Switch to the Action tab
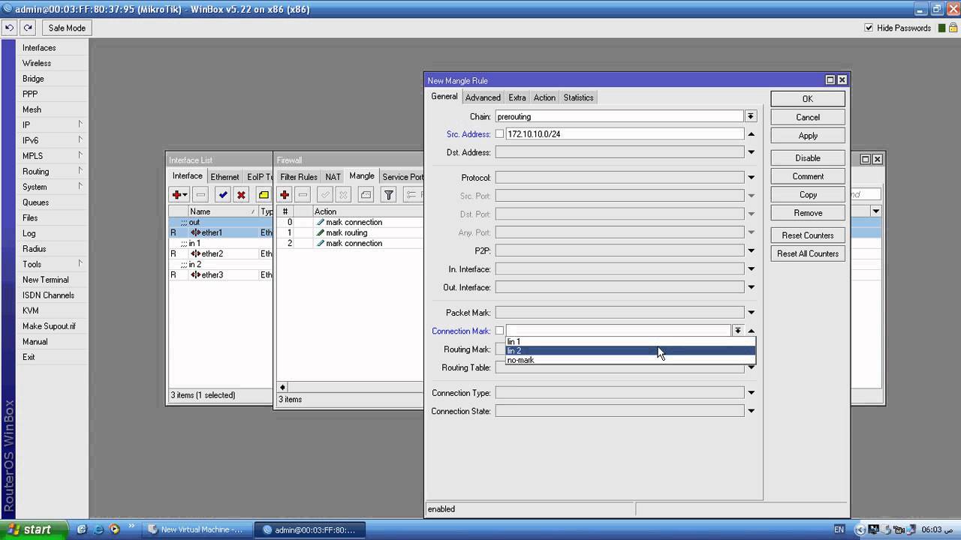This screenshot has height=540, width=961. click(x=544, y=97)
